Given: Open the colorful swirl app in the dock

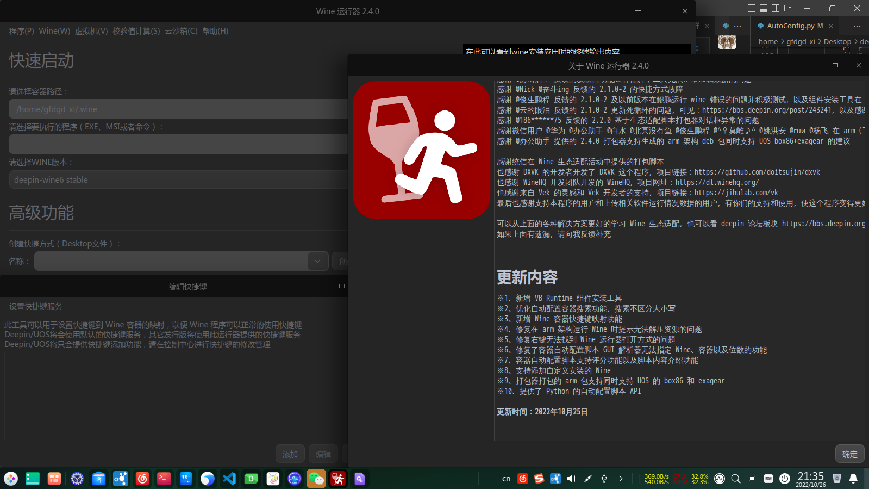Looking at the screenshot, I should click(273, 479).
